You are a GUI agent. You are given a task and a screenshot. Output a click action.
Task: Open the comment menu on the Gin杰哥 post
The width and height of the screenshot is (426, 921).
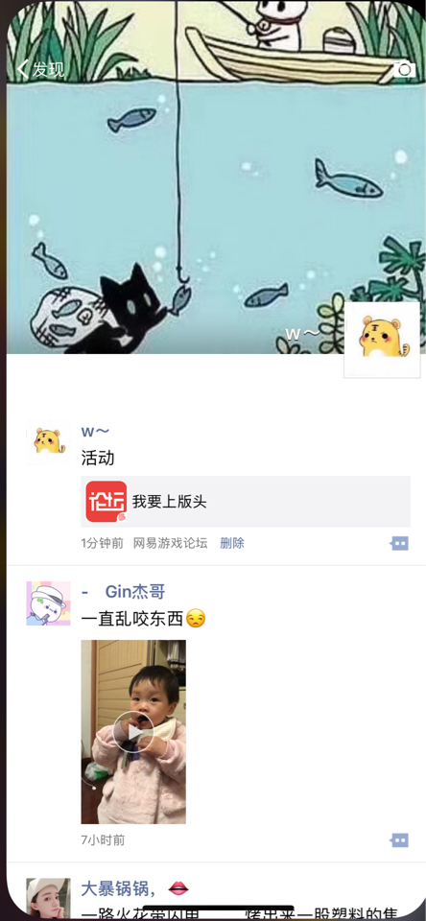click(399, 840)
